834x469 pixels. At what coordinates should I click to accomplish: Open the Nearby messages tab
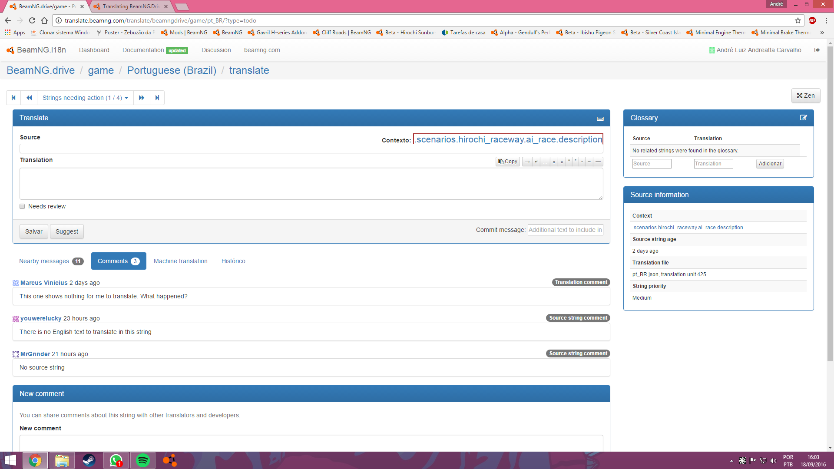[x=51, y=261]
